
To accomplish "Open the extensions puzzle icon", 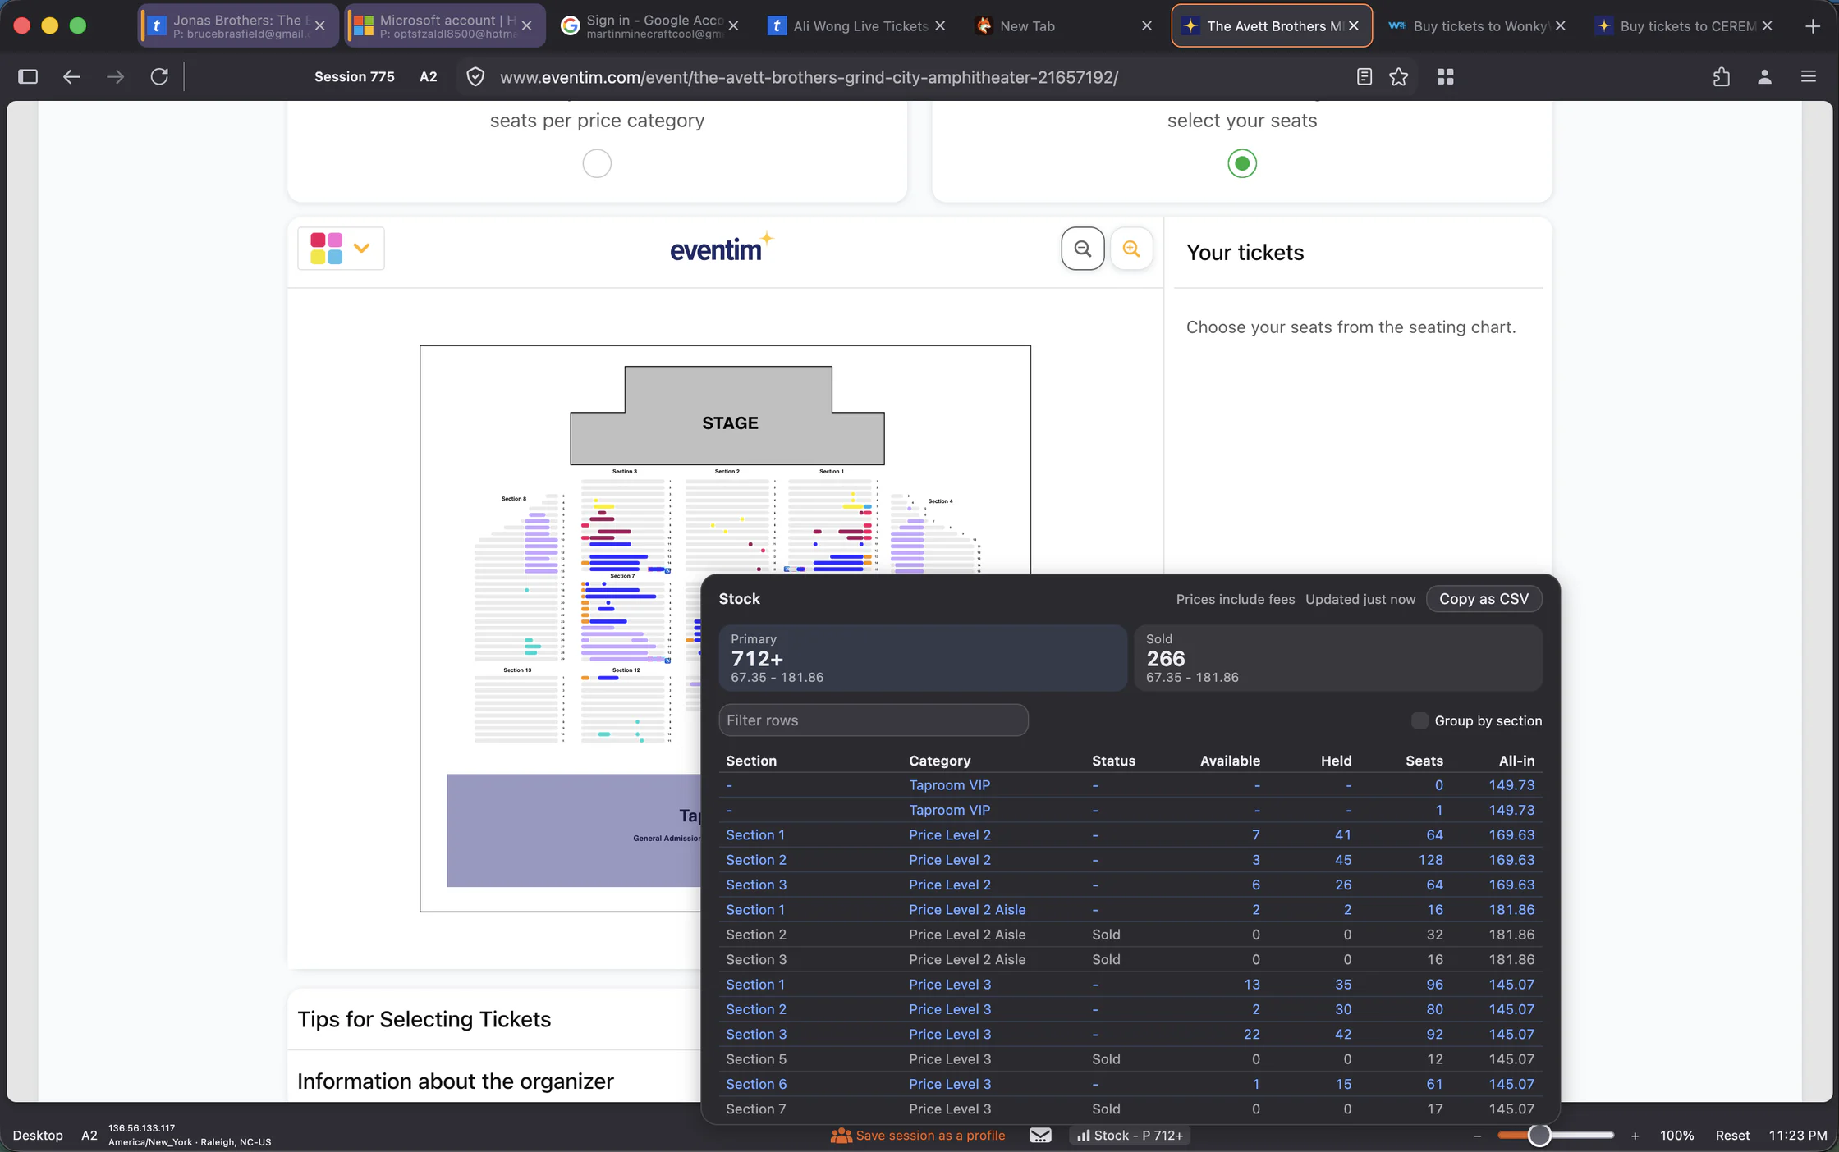I will [1722, 77].
